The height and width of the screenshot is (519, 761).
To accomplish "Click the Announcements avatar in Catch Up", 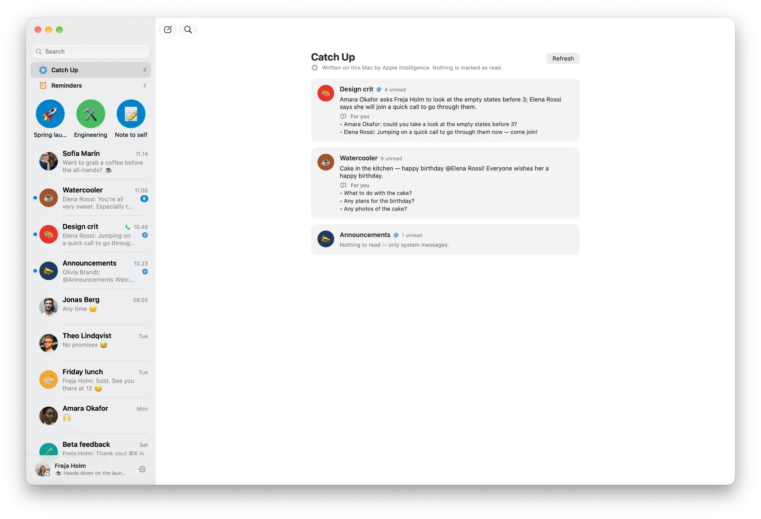I will coord(326,239).
